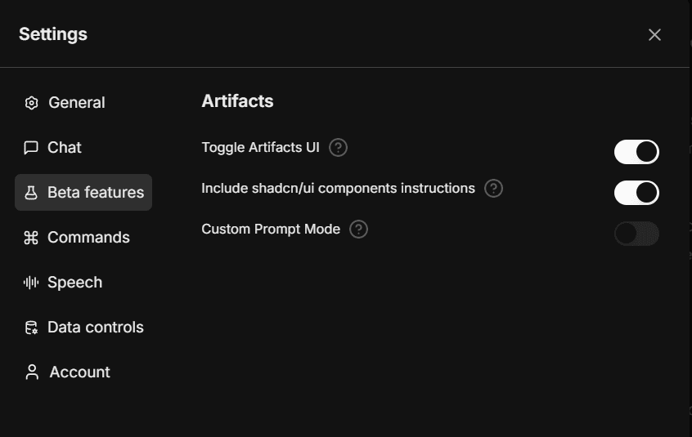Turn off shadcn/ui components instructions switch
Viewport: 692px width, 437px height.
point(636,193)
